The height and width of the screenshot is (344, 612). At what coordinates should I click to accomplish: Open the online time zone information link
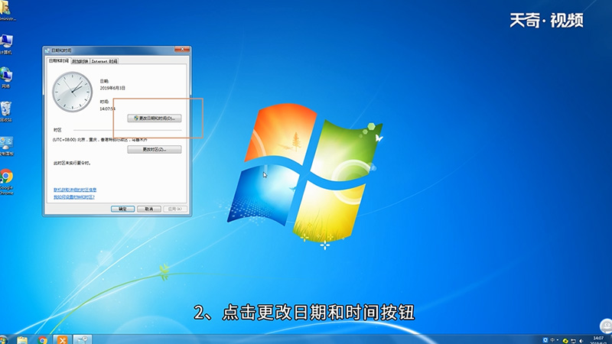75,190
